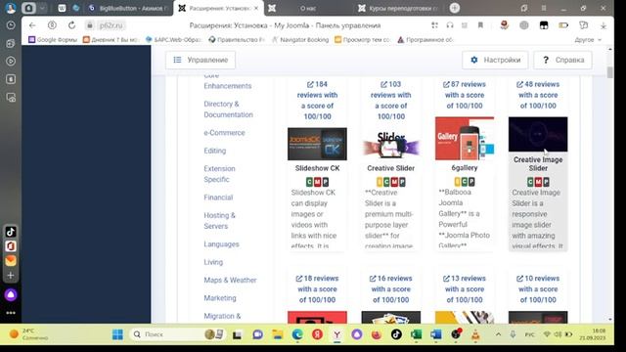
Task: Select Hosting & Servers category
Action: tap(219, 221)
